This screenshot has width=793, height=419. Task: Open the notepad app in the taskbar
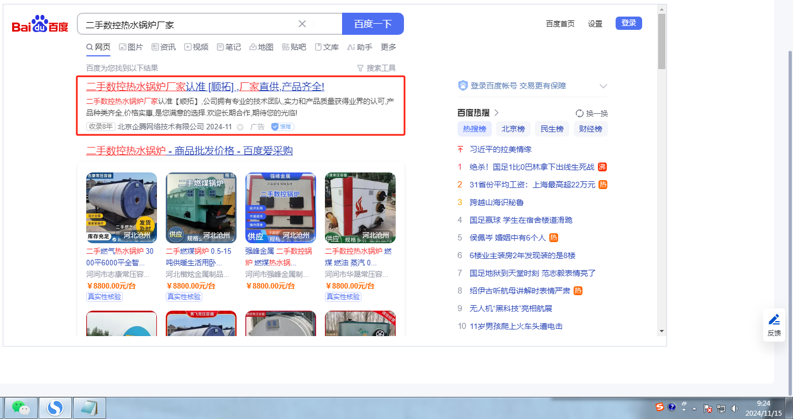(88, 408)
